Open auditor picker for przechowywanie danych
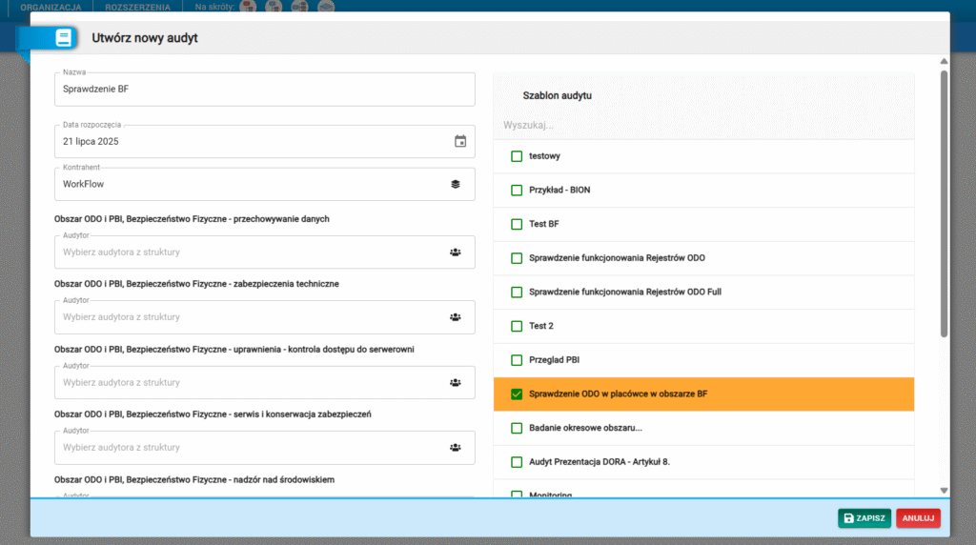The width and height of the screenshot is (976, 545). (456, 252)
